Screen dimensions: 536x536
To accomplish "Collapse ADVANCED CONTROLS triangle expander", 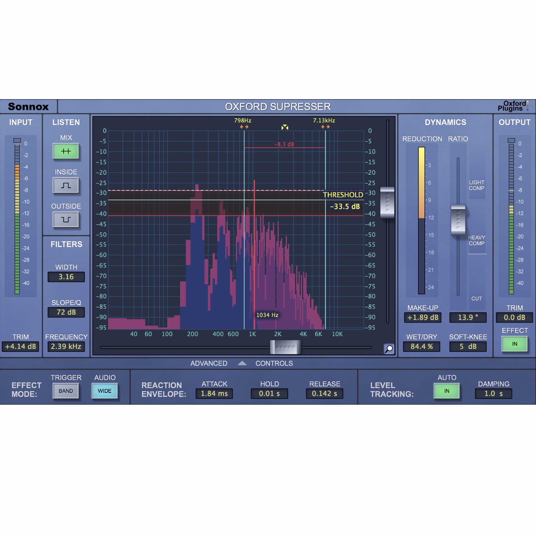I will click(242, 363).
